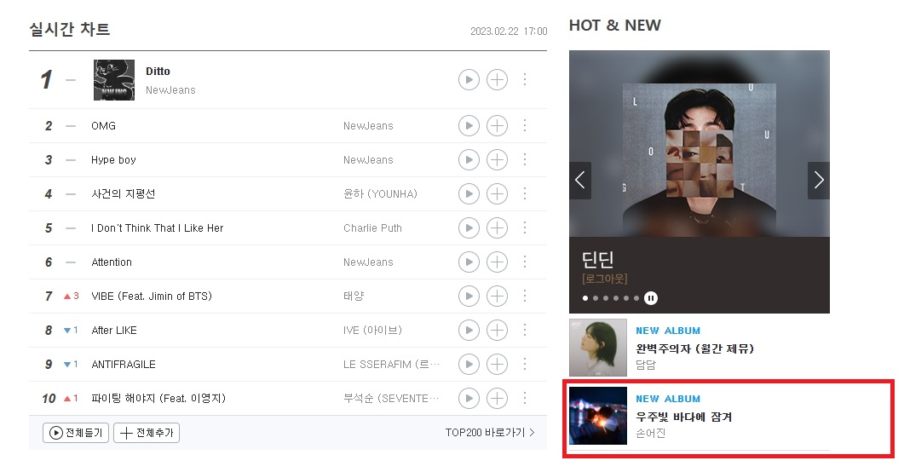Play 파이팅 해야지 (Feat. 이영지)
This screenshot has height=472, width=904.
pos(469,398)
